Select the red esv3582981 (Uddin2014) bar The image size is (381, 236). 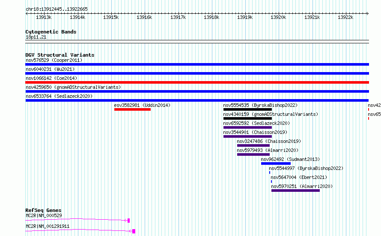coord(132,109)
